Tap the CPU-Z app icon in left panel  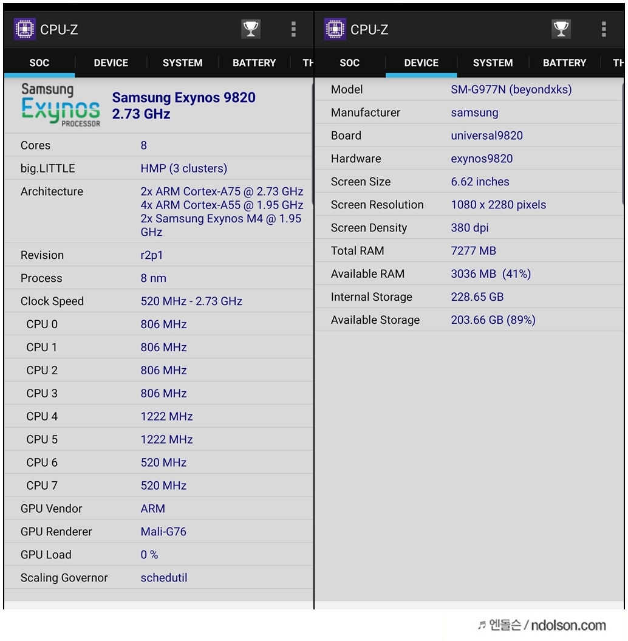pyautogui.click(x=24, y=29)
